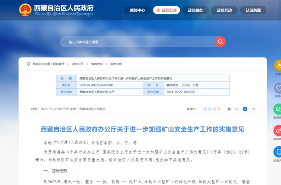Image resolution: width=281 pixels, height=185 pixels.
Task: Click the 信息发布 breadcrumb link
Action: (x=96, y=64)
